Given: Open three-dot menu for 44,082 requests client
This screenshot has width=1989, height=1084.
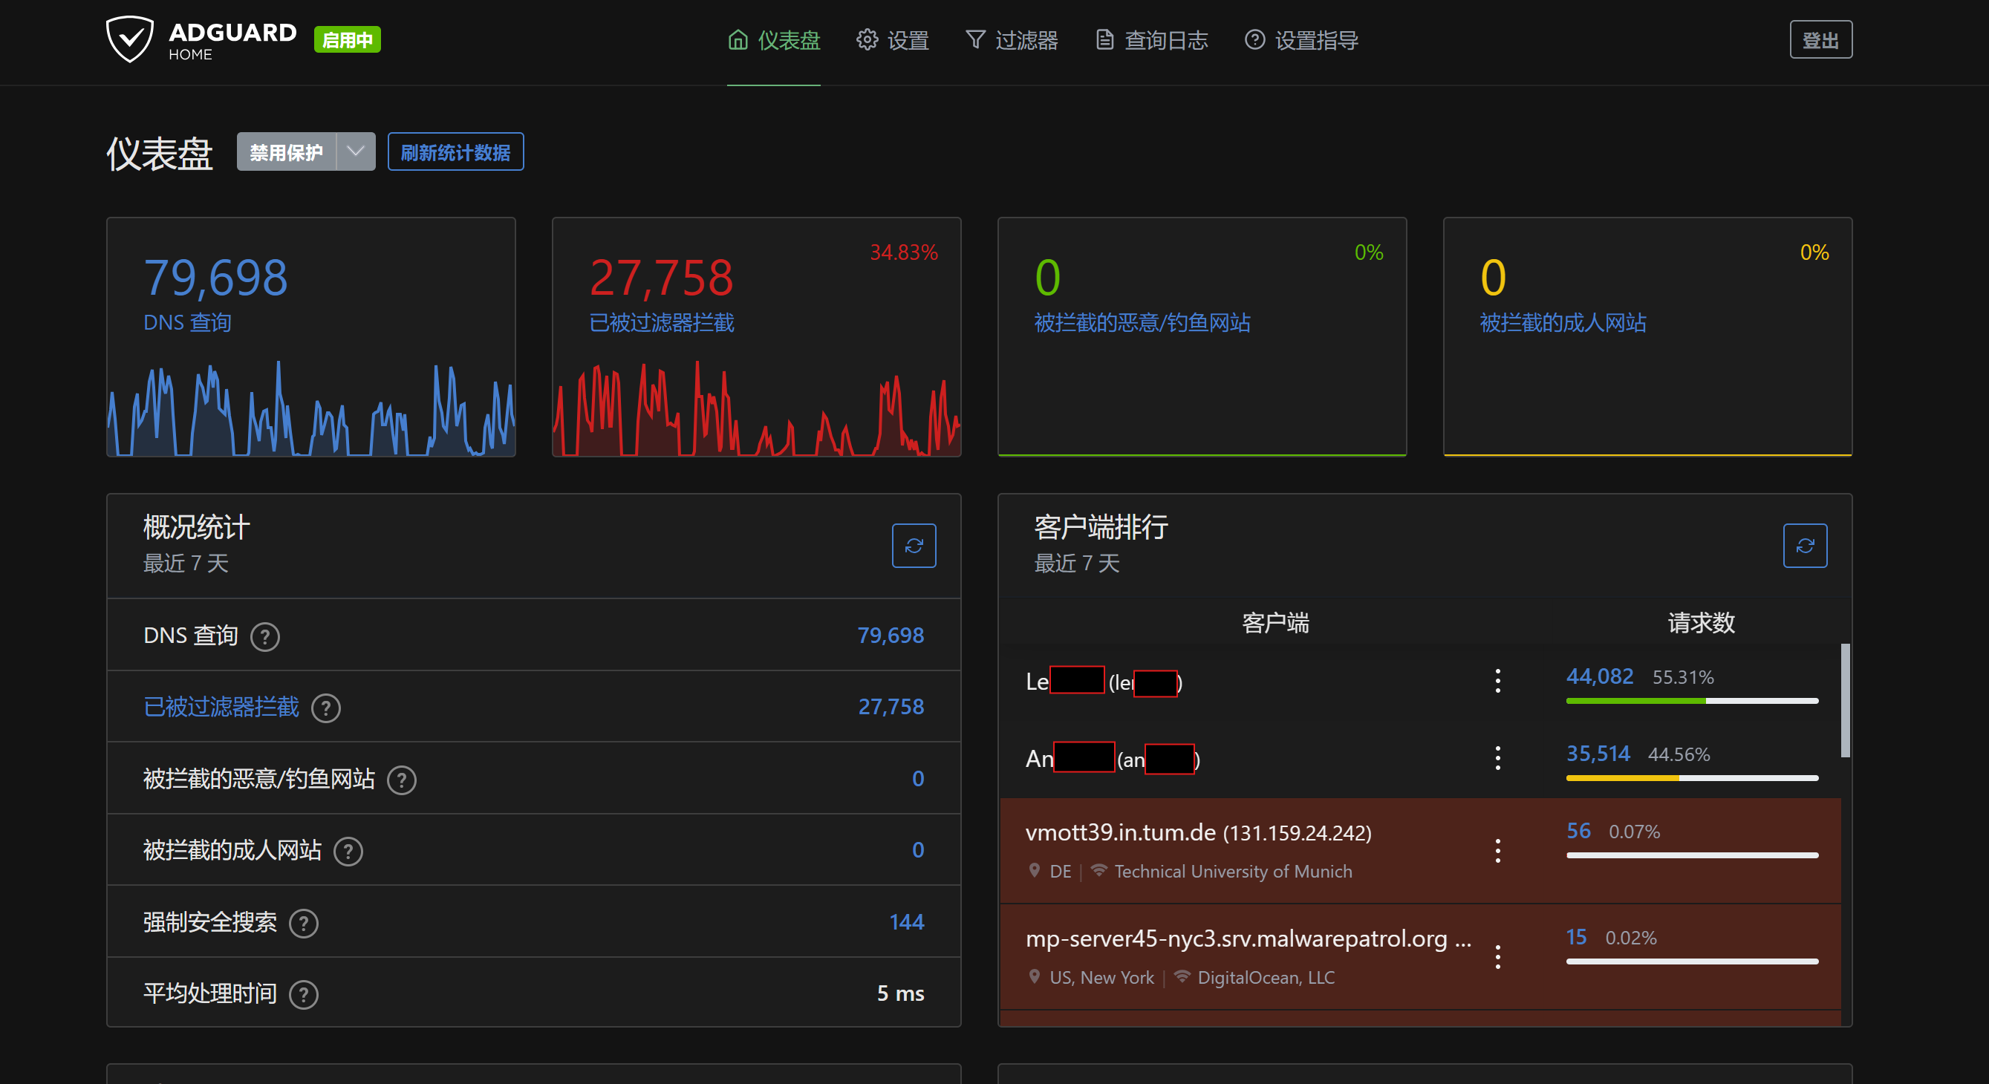Looking at the screenshot, I should click(1497, 680).
